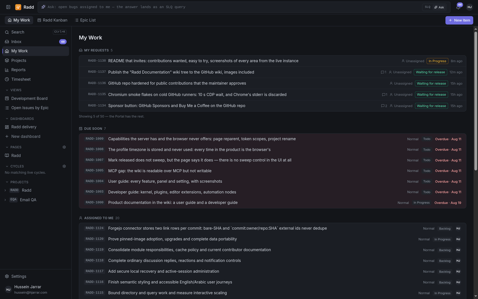Viewport: 478px width, 299px height.
Task: Click Waiting for release on RADD-1136
Action: tap(431, 83)
